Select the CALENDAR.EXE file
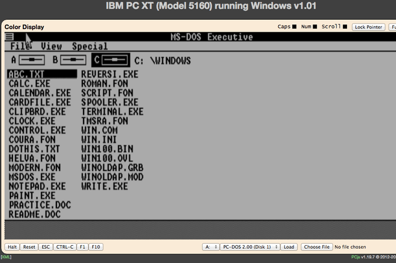The height and width of the screenshot is (263, 396). pos(40,93)
